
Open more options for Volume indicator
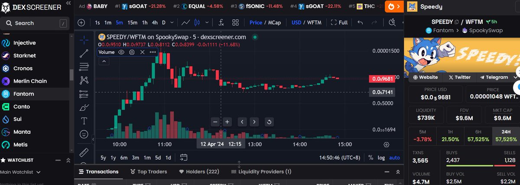pyautogui.click(x=153, y=52)
